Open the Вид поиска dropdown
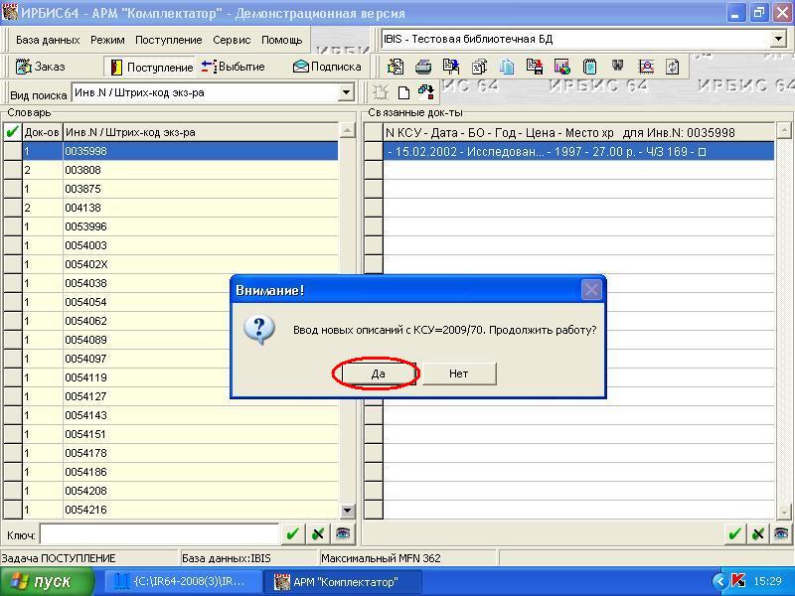The image size is (795, 596). click(x=346, y=92)
